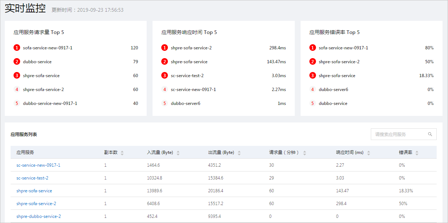Select shpre-sofa-service in request volume Top 5
The width and height of the screenshot is (448, 223).
coord(41,76)
